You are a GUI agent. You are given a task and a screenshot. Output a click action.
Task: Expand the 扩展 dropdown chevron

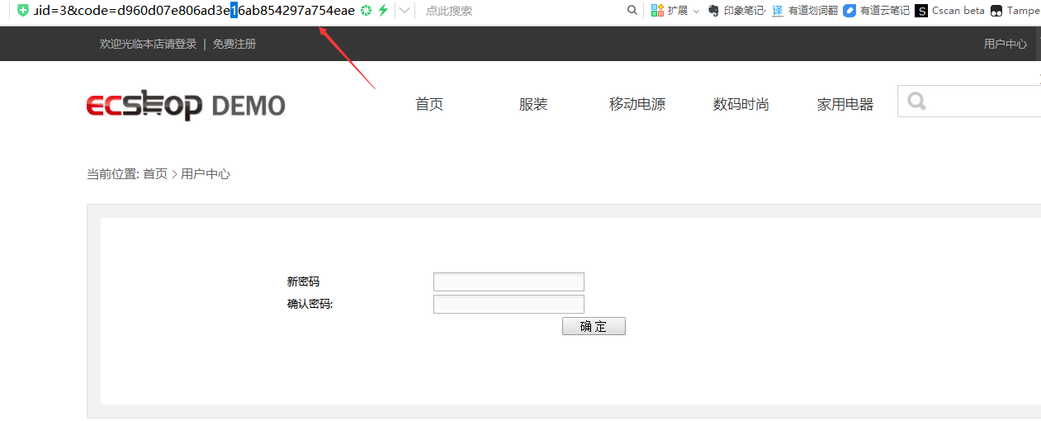coord(696,11)
